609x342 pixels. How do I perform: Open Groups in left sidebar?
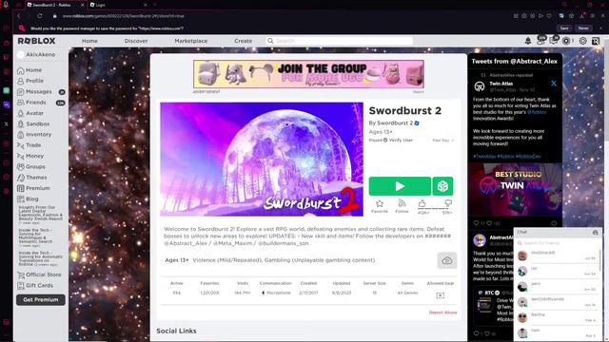coord(35,167)
